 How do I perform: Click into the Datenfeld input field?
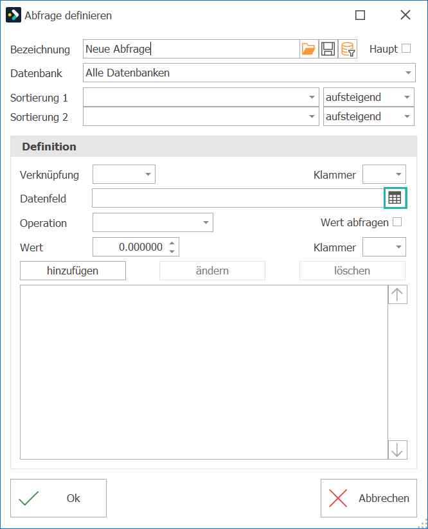coord(238,198)
